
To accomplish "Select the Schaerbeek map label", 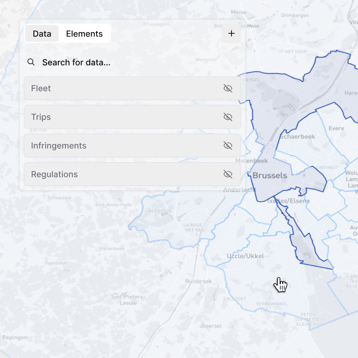I will [x=297, y=136].
